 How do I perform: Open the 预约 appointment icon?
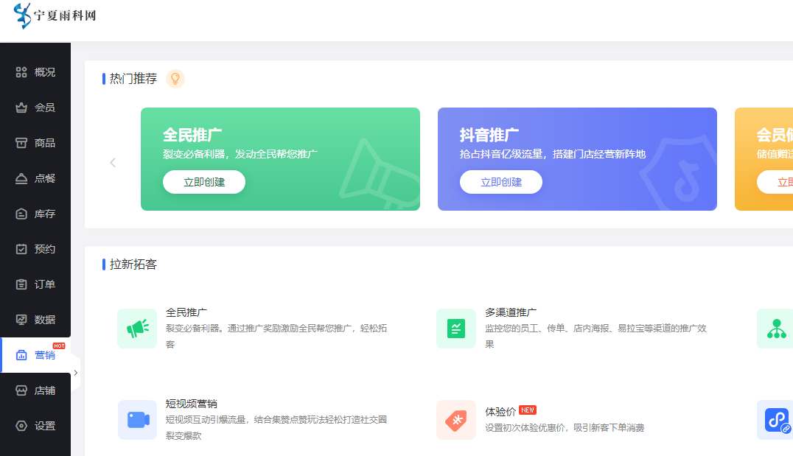tap(21, 249)
